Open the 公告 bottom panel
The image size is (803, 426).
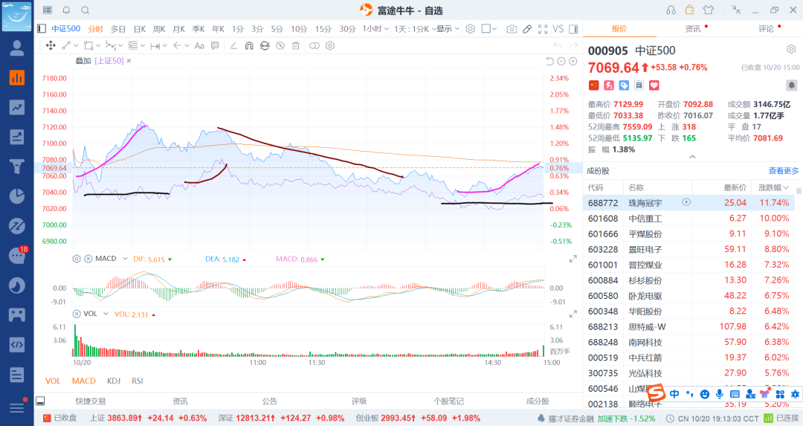click(269, 401)
